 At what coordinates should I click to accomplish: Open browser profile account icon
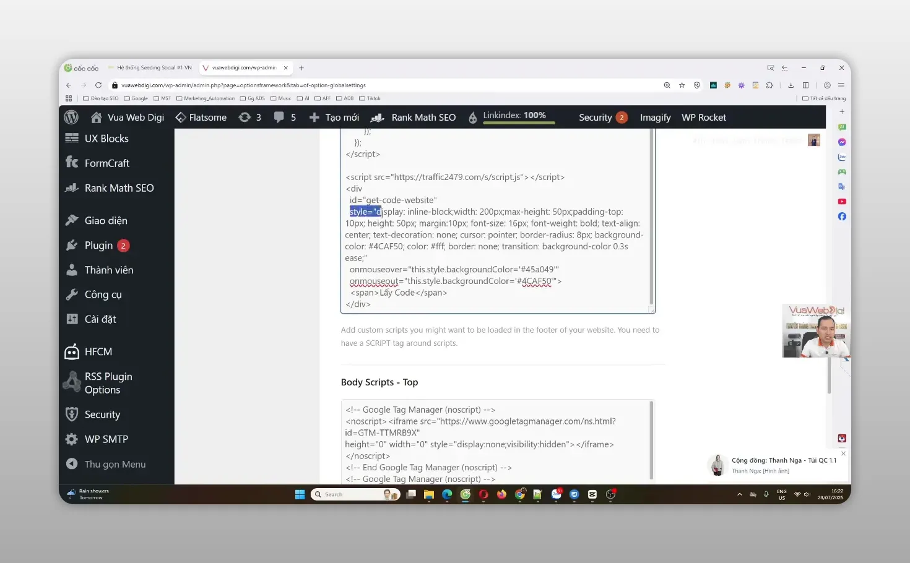click(x=827, y=85)
